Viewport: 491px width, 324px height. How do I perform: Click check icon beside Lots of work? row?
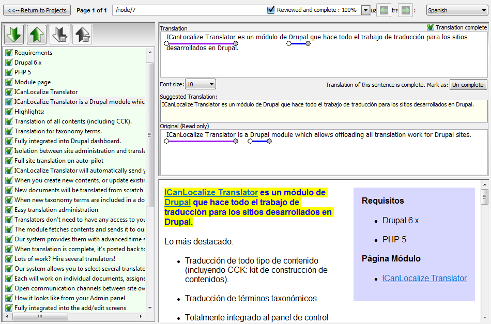point(9,259)
